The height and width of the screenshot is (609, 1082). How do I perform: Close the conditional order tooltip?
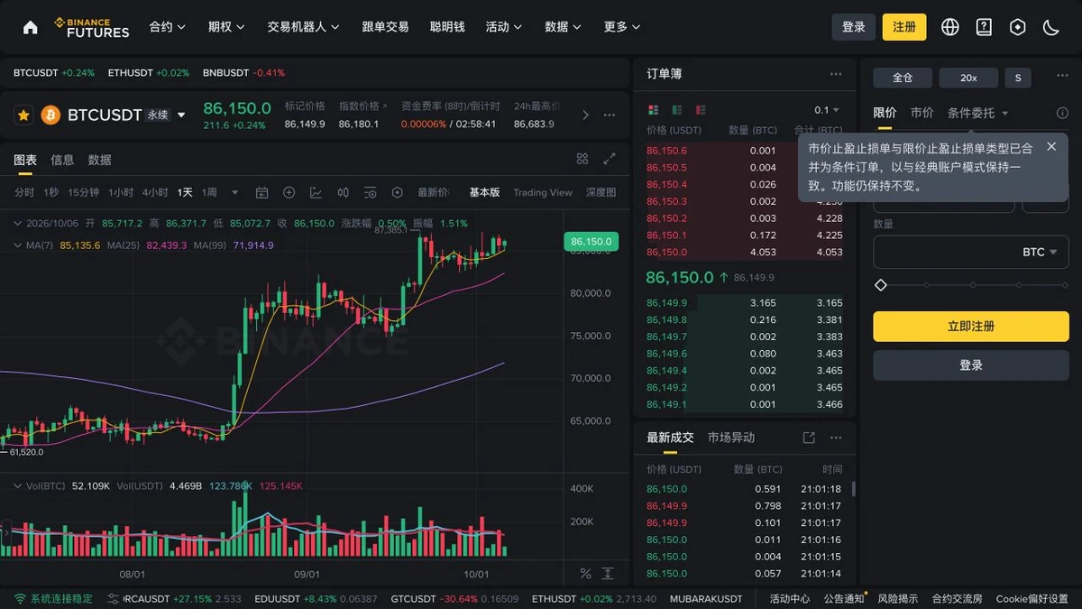[1051, 146]
